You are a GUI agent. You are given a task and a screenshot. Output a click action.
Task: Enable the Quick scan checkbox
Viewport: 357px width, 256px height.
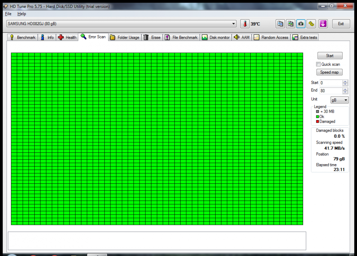click(x=318, y=64)
